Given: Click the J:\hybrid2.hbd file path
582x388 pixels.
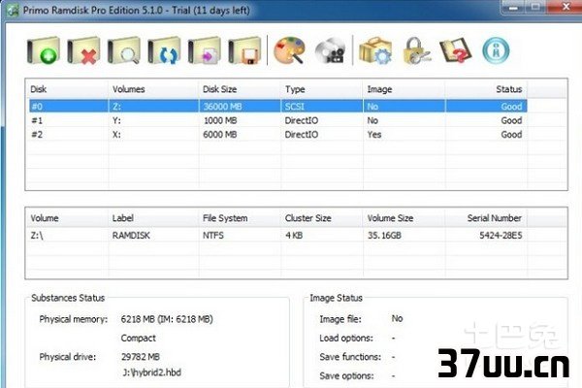Looking at the screenshot, I should tap(152, 372).
